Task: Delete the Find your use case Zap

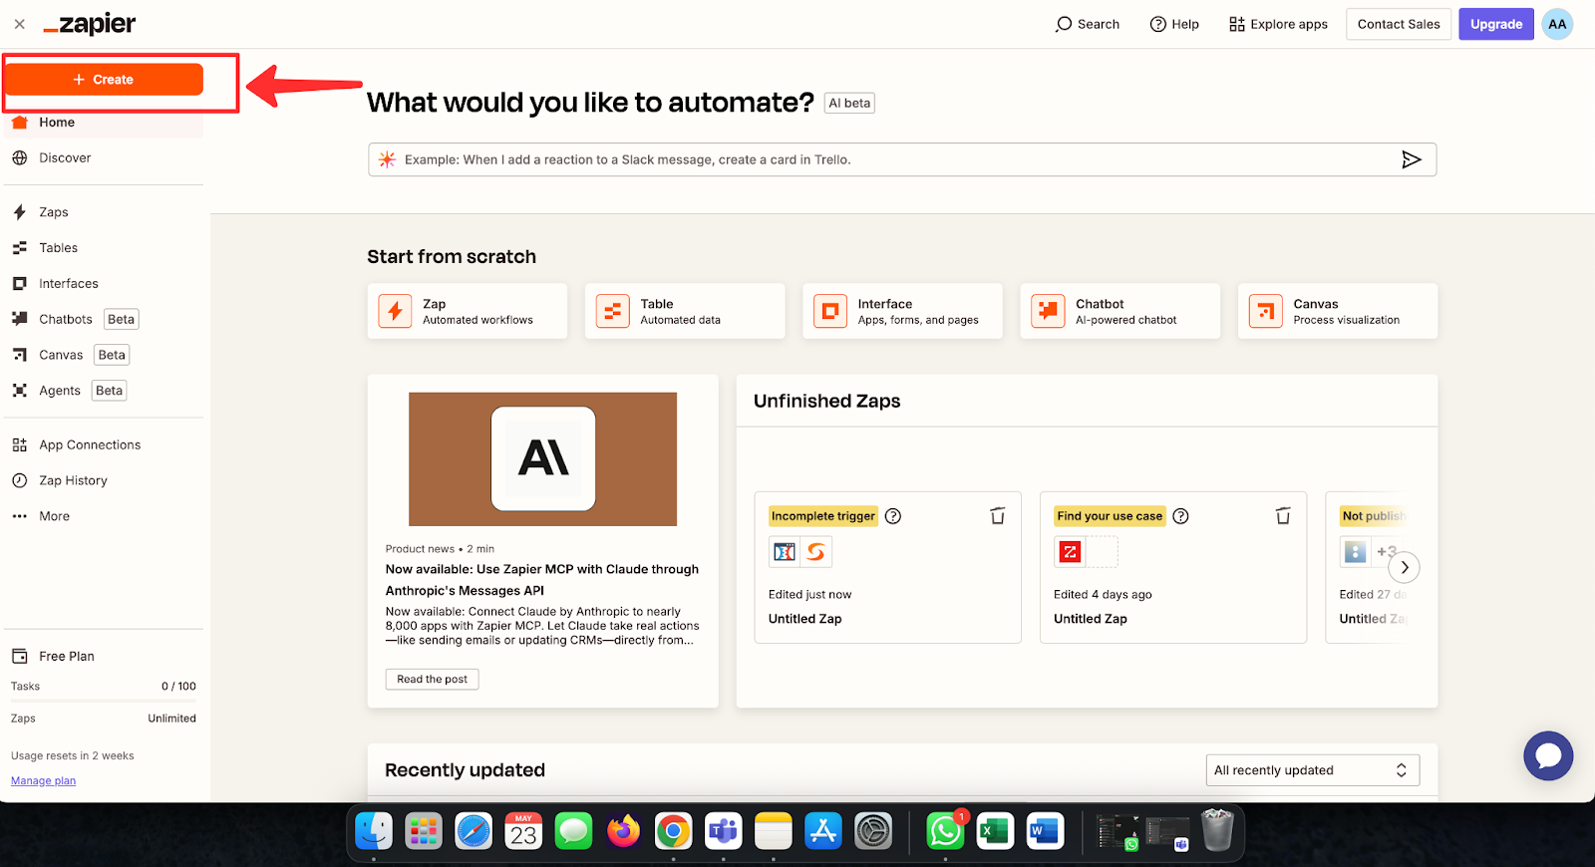Action: [1283, 516]
